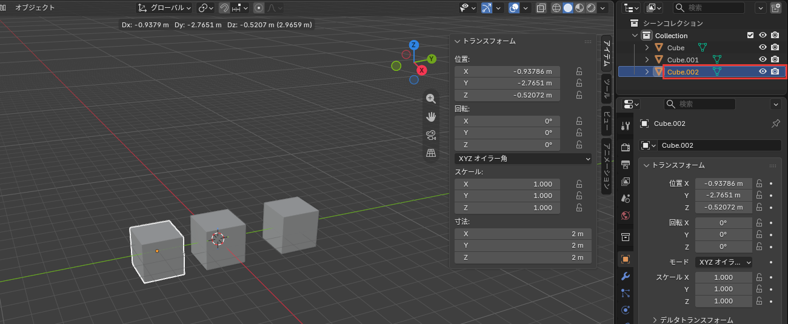Toggle X-ray mode in viewport header
The height and width of the screenshot is (324, 788).
[541, 8]
